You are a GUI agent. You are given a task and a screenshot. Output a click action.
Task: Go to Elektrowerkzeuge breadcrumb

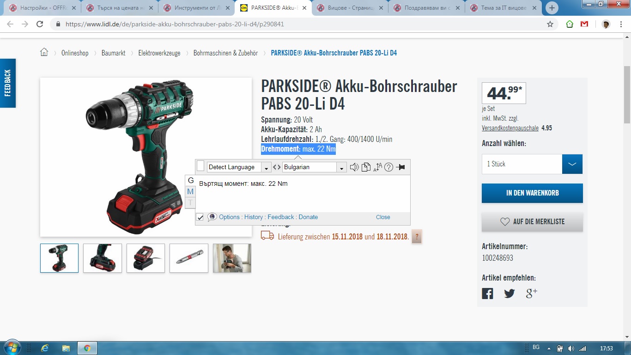(159, 53)
